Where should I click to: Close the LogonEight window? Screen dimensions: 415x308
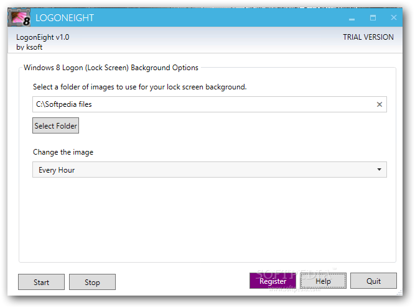[394, 17]
